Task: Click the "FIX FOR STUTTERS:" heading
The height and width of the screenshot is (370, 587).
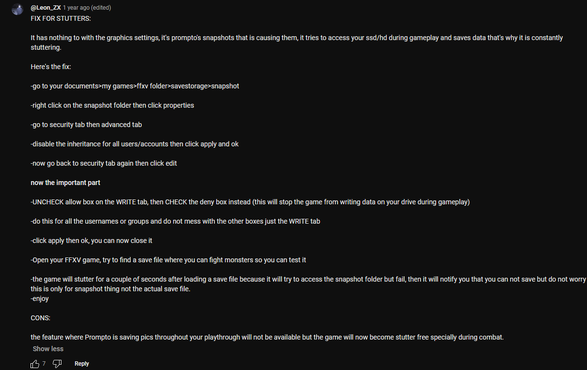Action: click(x=60, y=18)
